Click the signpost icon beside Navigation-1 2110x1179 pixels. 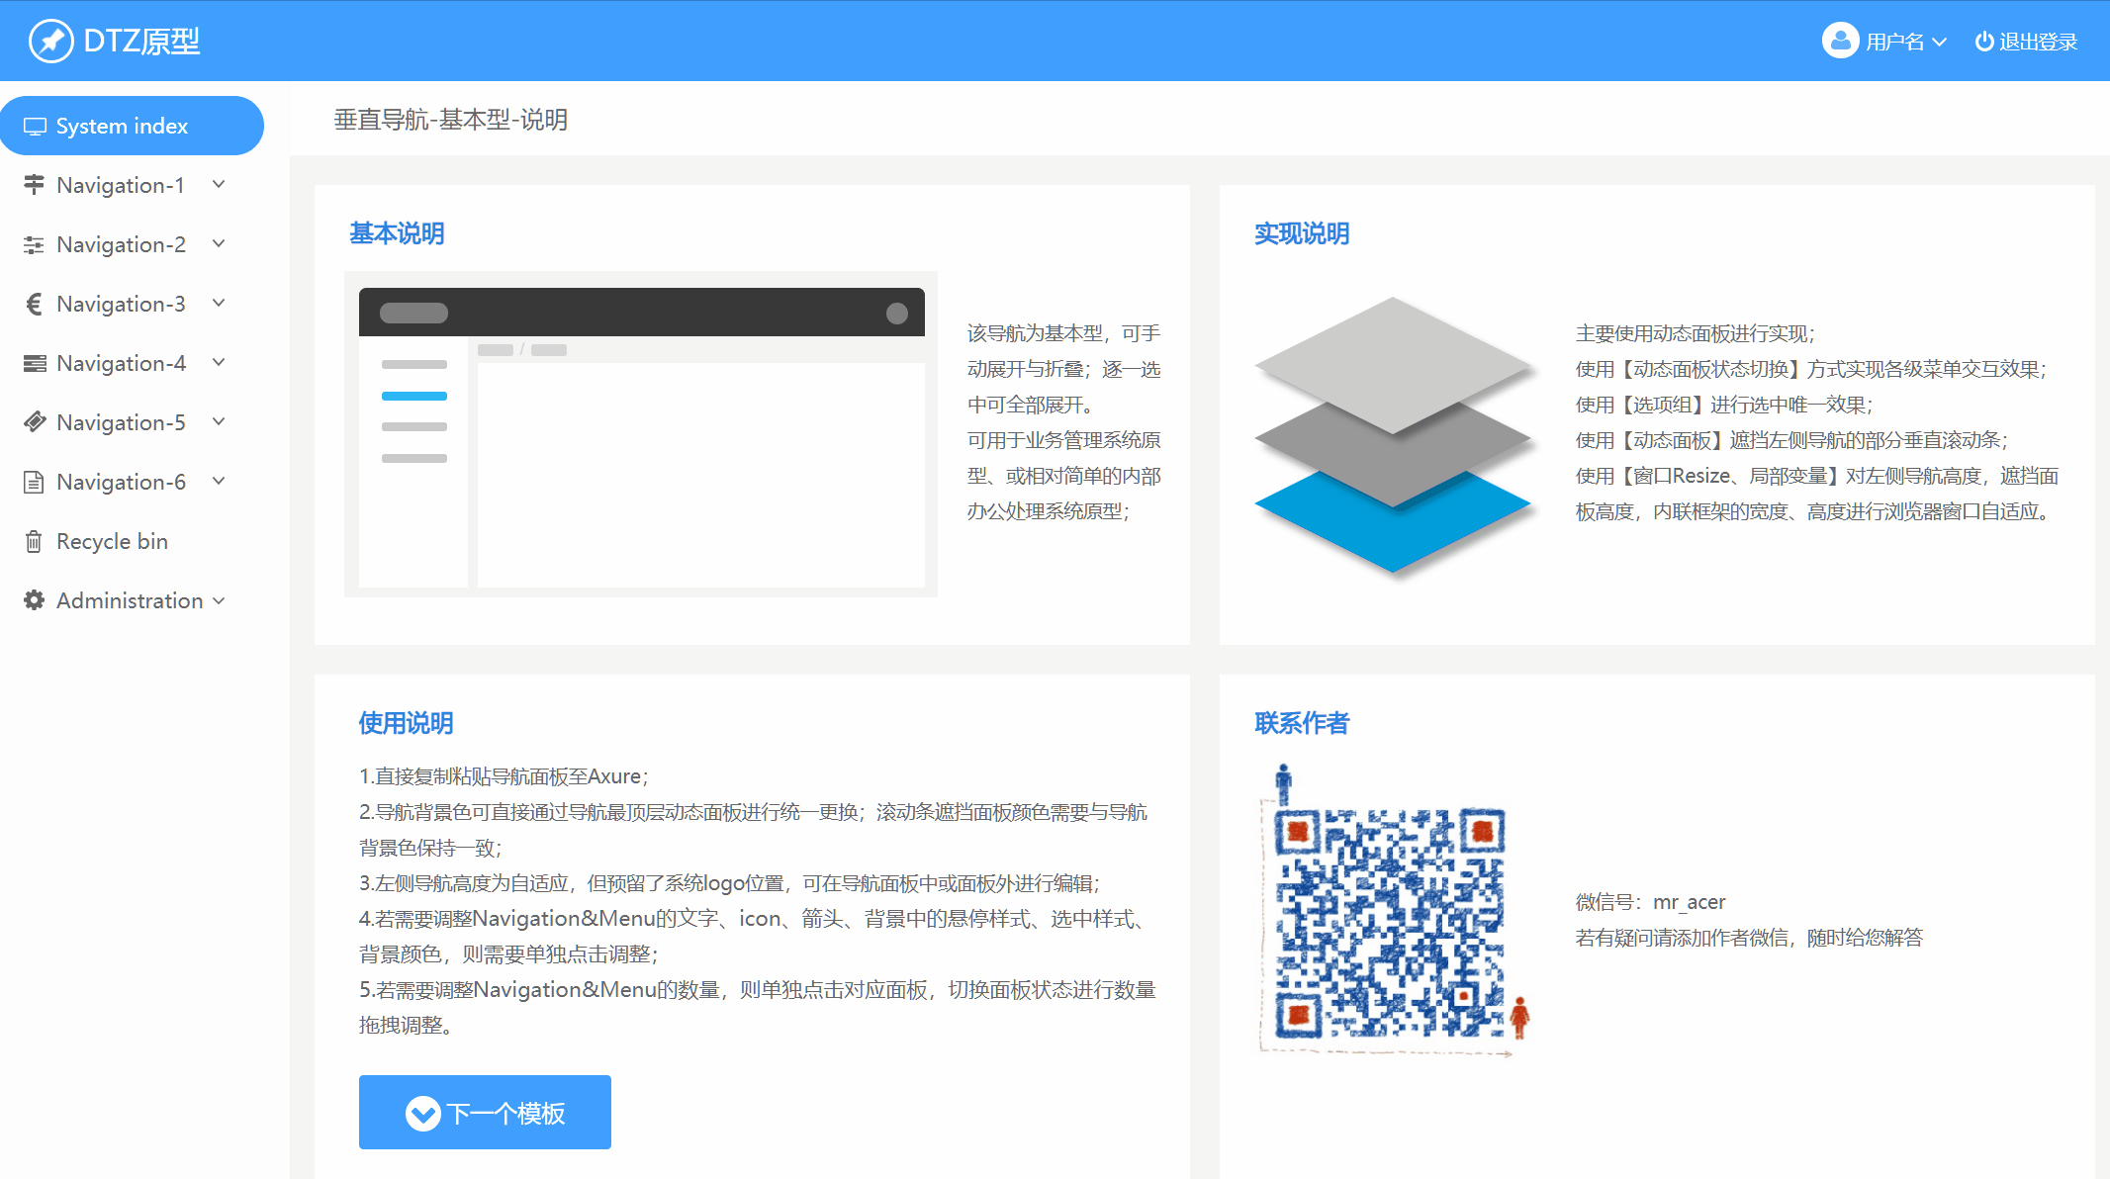coord(35,185)
